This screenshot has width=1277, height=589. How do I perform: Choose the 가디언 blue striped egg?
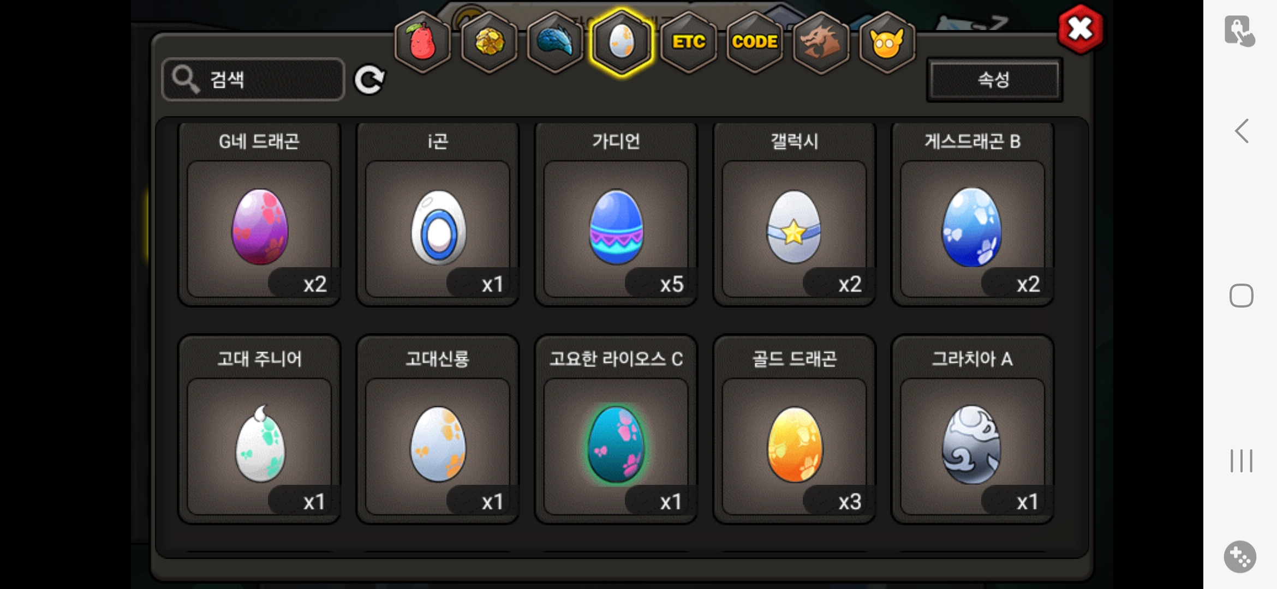click(616, 227)
